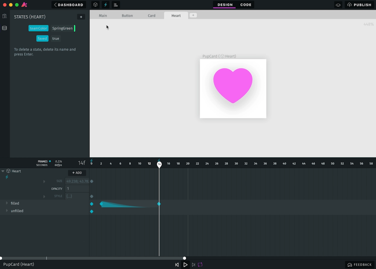This screenshot has height=269, width=376.
Task: Click the component cube icon in top toolbar
Action: click(95, 5)
